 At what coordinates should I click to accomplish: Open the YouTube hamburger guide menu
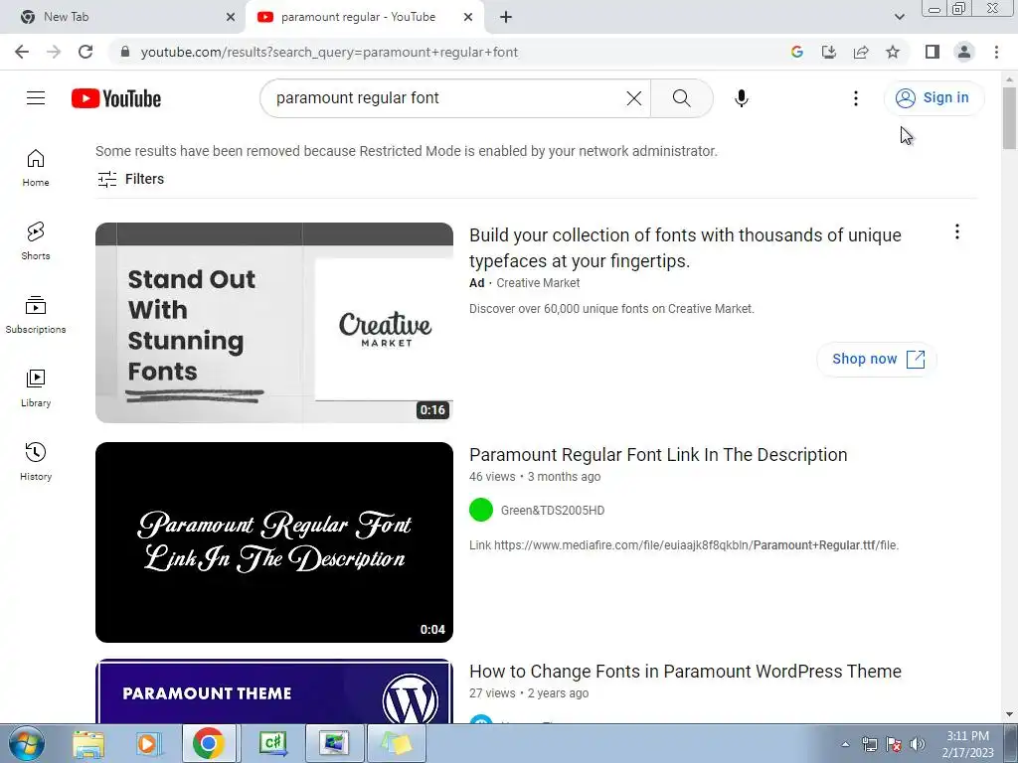36,98
